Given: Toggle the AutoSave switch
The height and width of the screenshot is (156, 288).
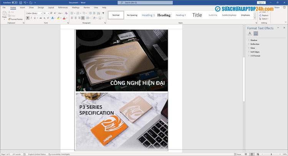Looking at the screenshot, I should [x=15, y=3].
